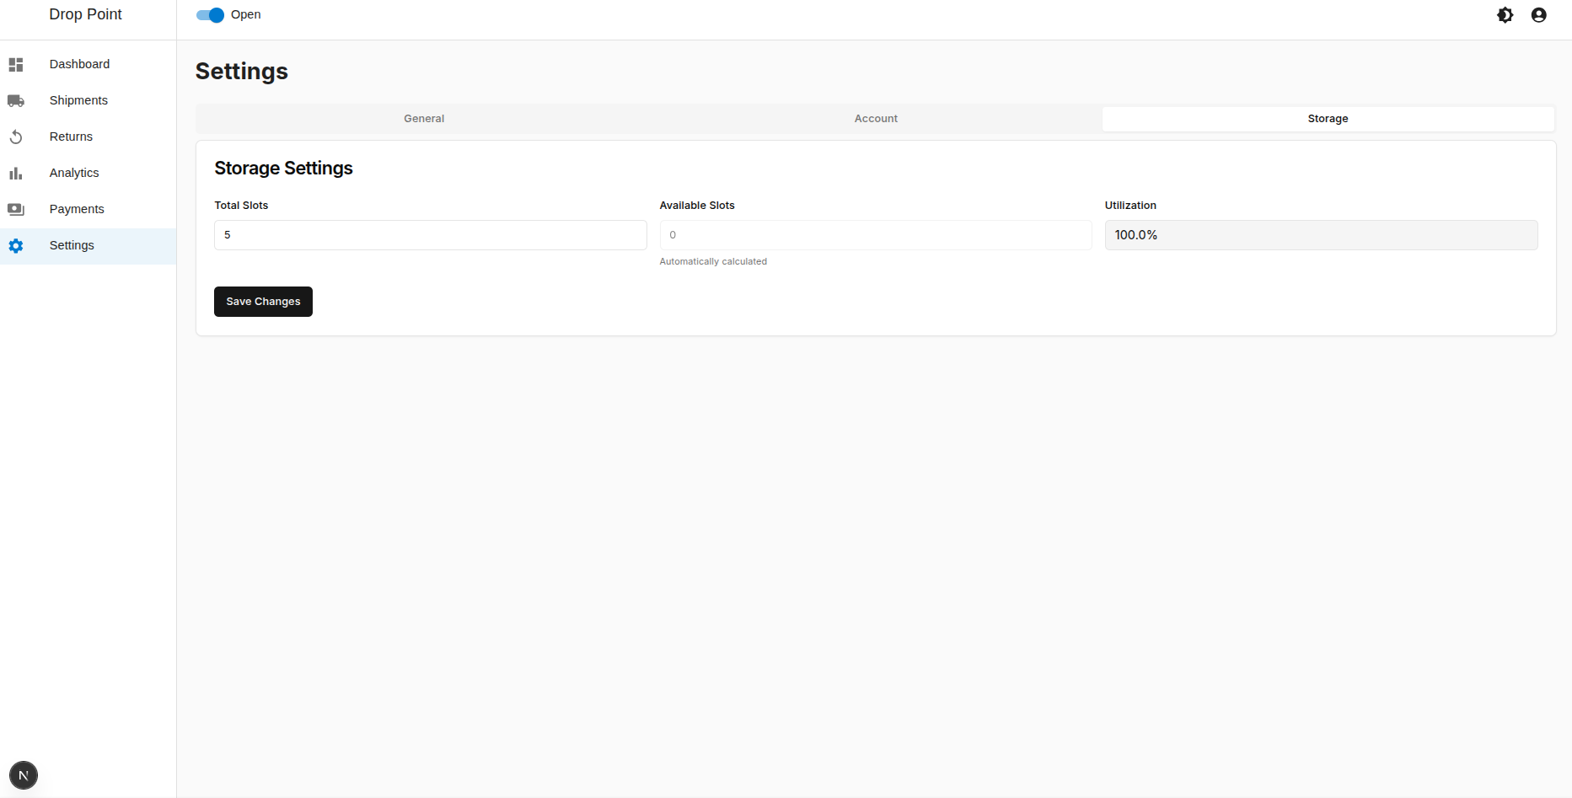This screenshot has height=798, width=1572.
Task: Click the Drop Point brand name
Action: click(x=85, y=13)
